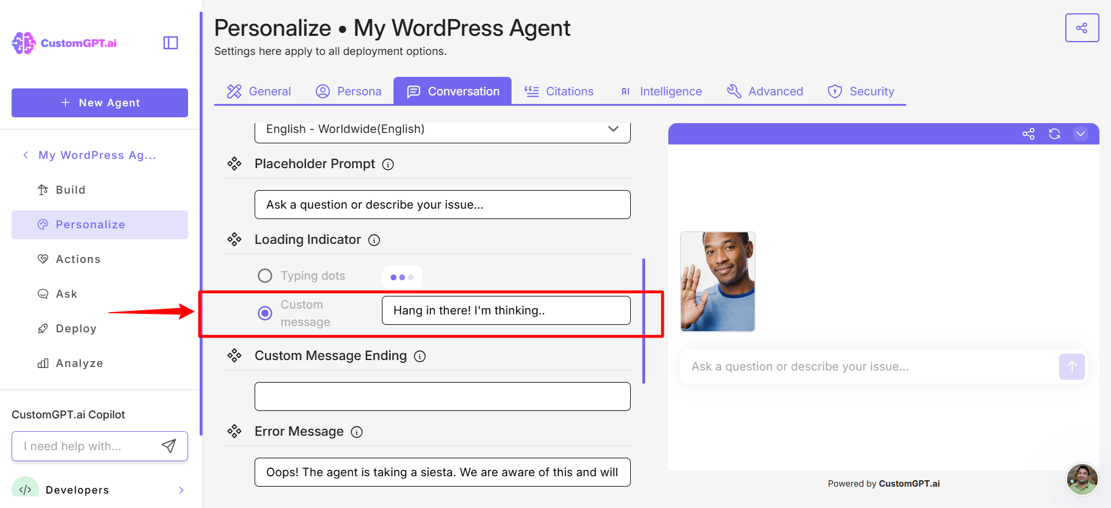Collapse the chat preview with the chevron icon
The image size is (1111, 508).
coord(1080,134)
